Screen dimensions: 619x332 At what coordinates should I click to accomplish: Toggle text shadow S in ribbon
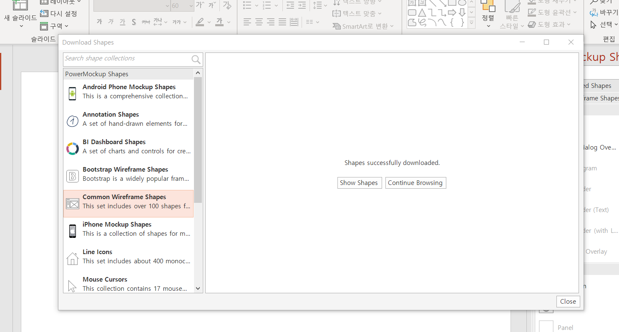pos(134,22)
